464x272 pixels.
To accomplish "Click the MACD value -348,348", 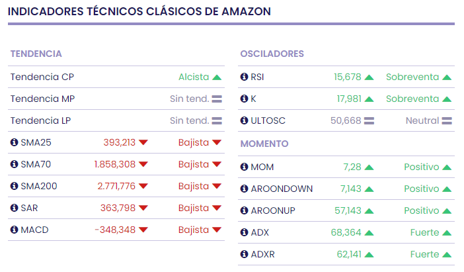I will 115,230.
